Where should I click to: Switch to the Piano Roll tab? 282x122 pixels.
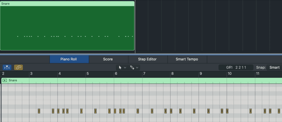69,59
